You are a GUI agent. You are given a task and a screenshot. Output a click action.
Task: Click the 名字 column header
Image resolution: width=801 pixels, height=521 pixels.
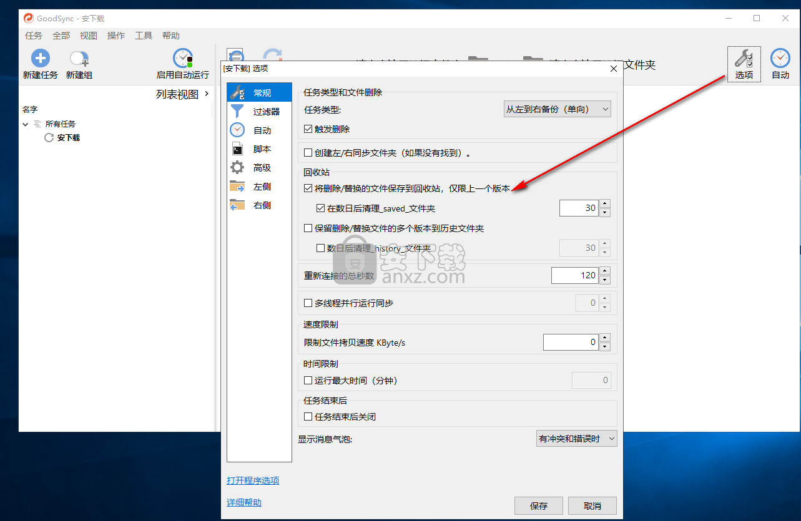pos(30,109)
